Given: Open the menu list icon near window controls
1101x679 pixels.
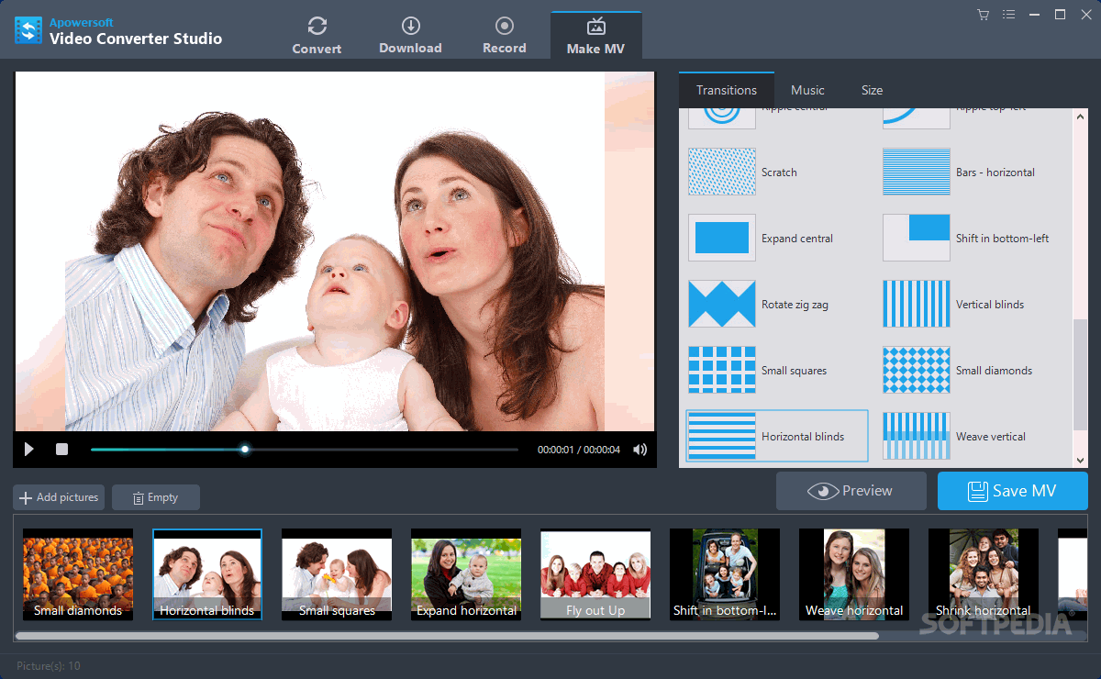Looking at the screenshot, I should click(1008, 14).
